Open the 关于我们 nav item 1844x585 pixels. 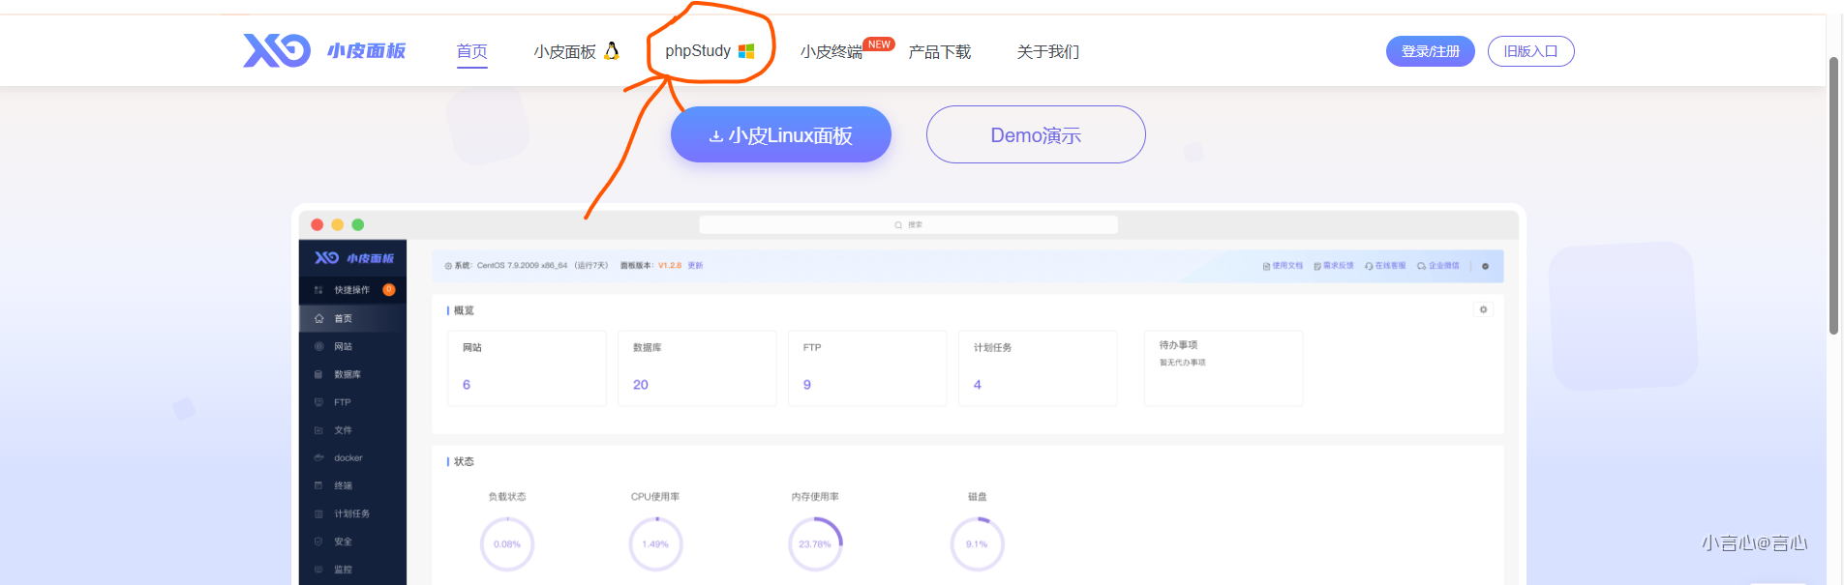[x=1047, y=51]
